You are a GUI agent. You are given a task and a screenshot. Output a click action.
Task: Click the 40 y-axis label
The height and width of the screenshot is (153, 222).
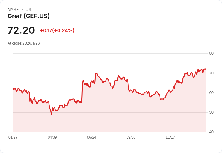(211, 132)
